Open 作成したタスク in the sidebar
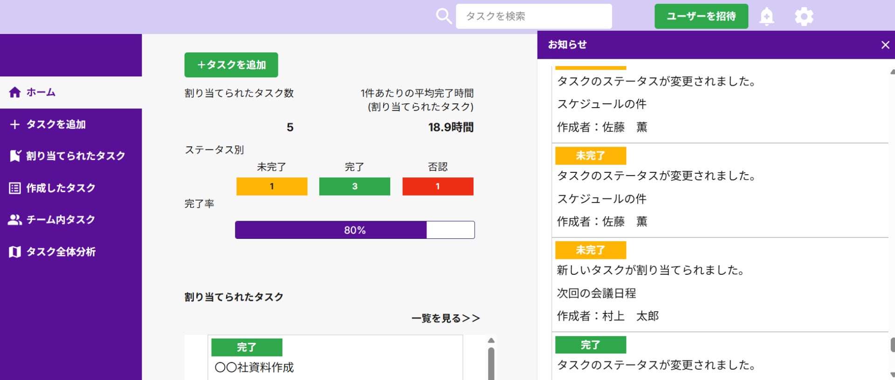Viewport: 895px width, 380px height. click(71, 188)
